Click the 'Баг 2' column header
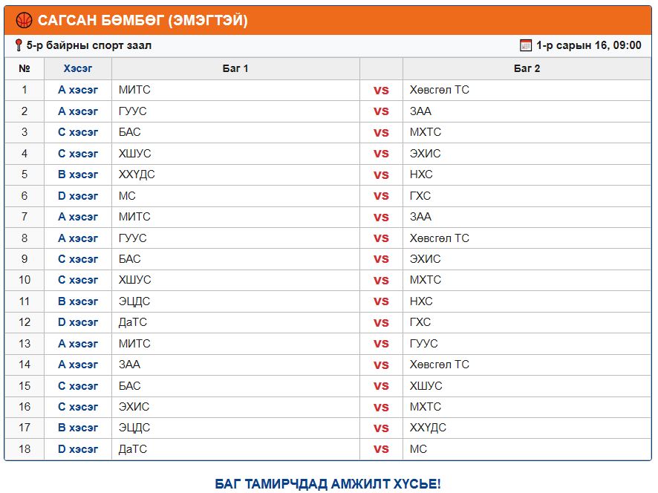Viewport: 658px width, 493px height. [527, 68]
